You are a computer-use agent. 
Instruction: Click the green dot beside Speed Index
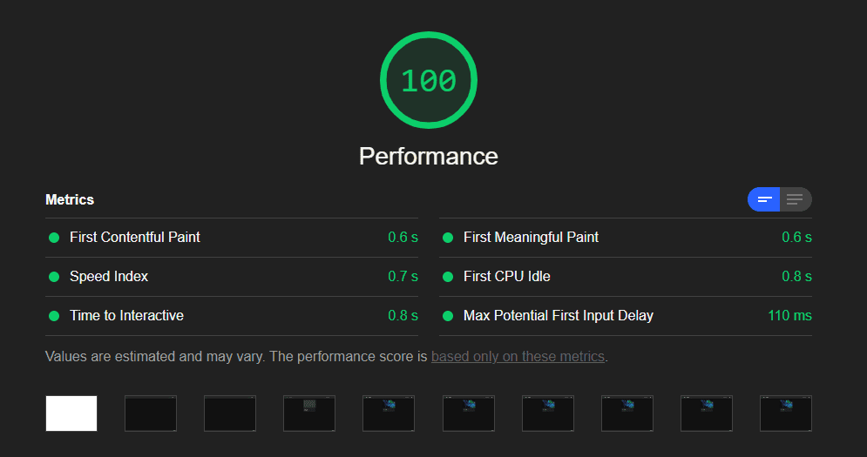pyautogui.click(x=54, y=277)
